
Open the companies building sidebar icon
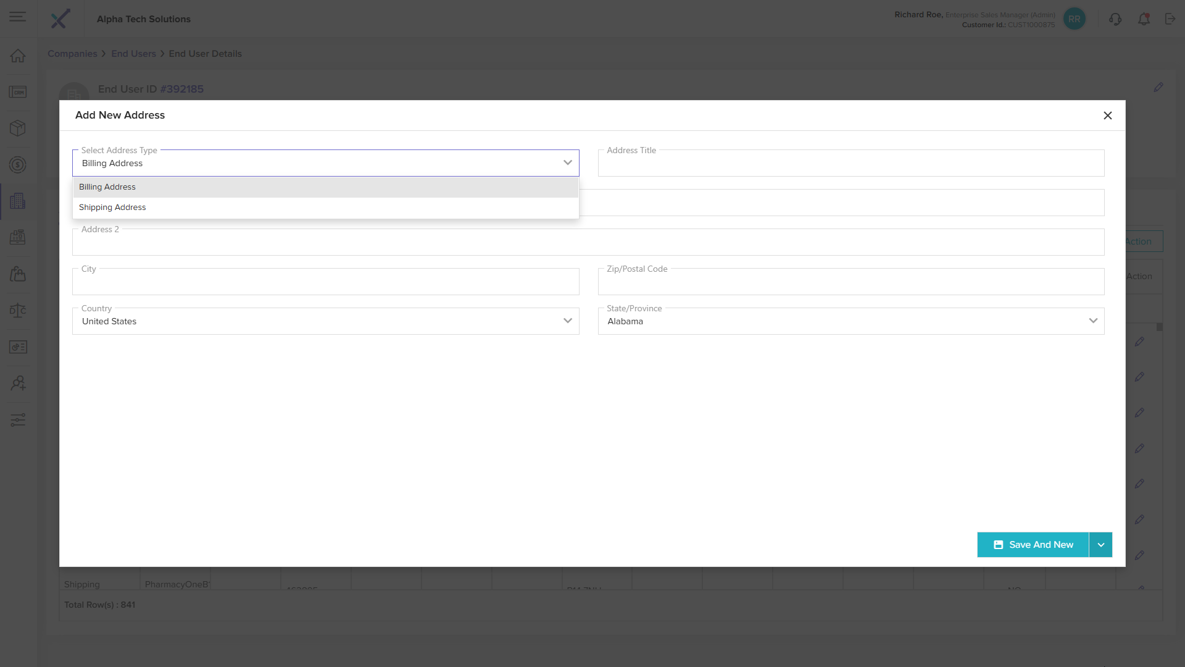pyautogui.click(x=18, y=201)
